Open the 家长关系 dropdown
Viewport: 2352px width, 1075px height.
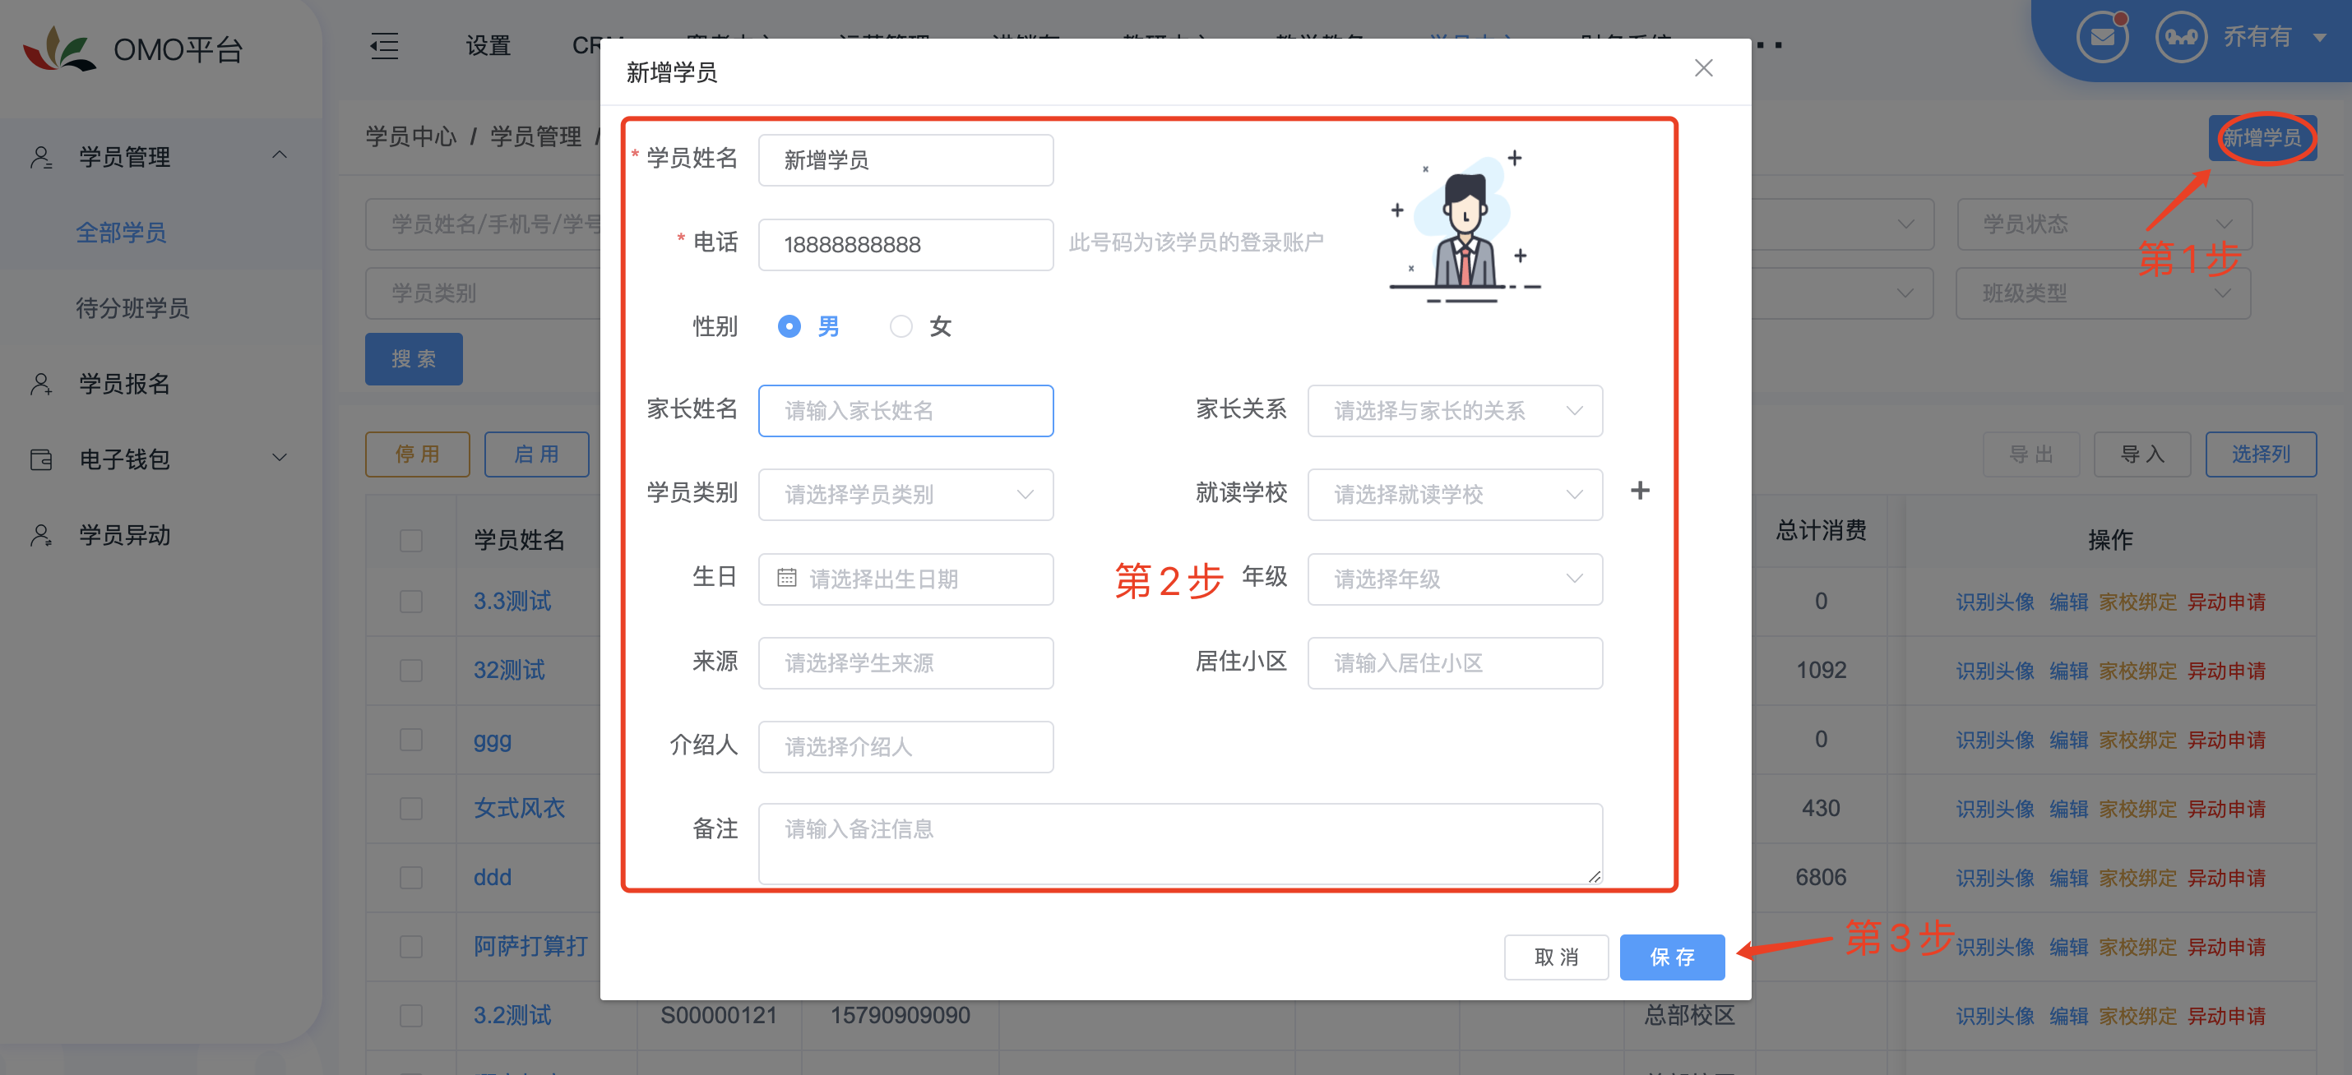1455,411
